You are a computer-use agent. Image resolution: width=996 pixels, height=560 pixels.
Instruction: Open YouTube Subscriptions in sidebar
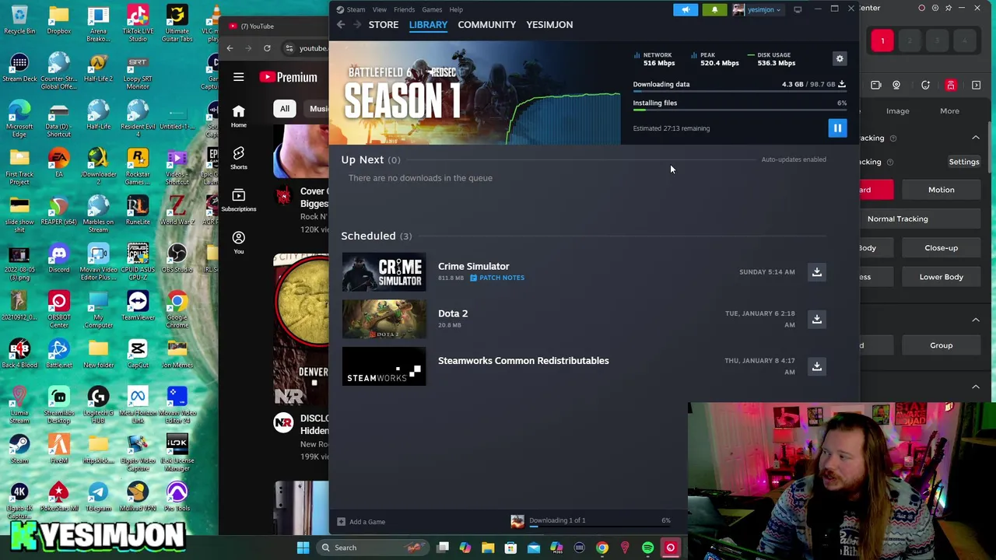239,199
